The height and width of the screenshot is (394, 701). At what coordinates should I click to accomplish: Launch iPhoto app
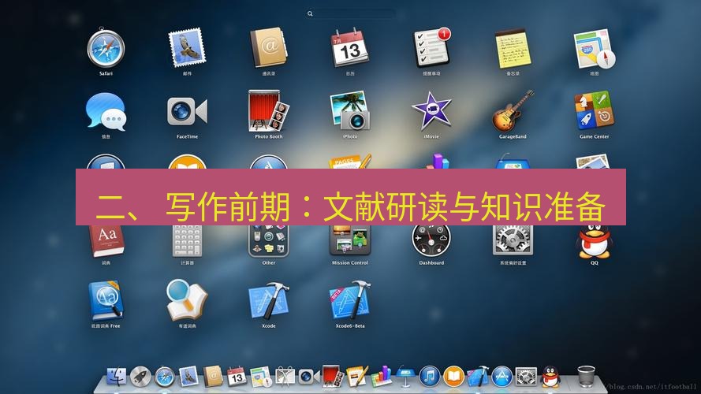pos(349,112)
